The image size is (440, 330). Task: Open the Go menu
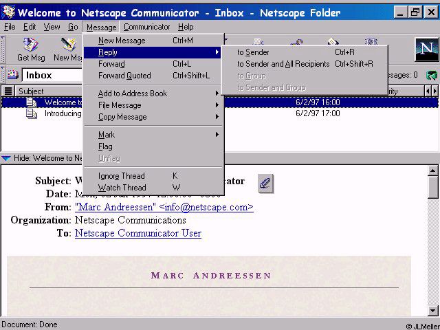(73, 27)
